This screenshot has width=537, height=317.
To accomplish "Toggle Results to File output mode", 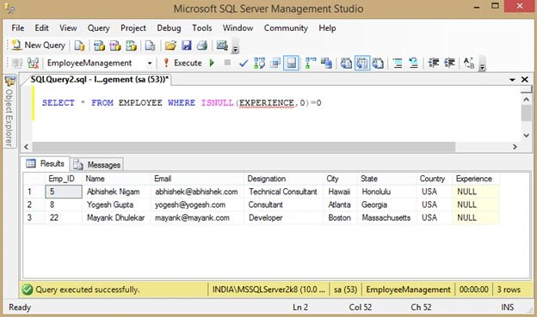I will point(378,64).
